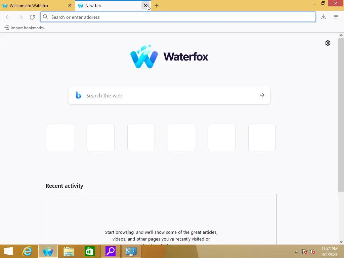Open the second empty shortcut tile
Viewport: 344px width, 258px height.
(x=101, y=137)
